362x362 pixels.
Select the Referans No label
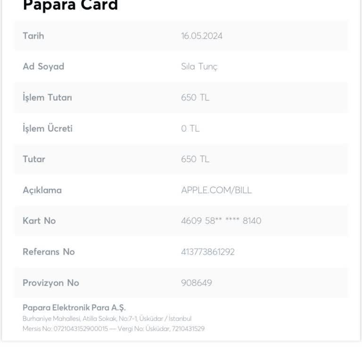[49, 252]
